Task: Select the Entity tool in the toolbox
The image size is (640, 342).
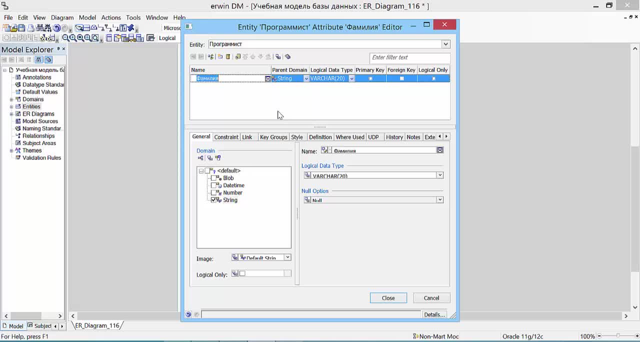Action: coord(86,28)
